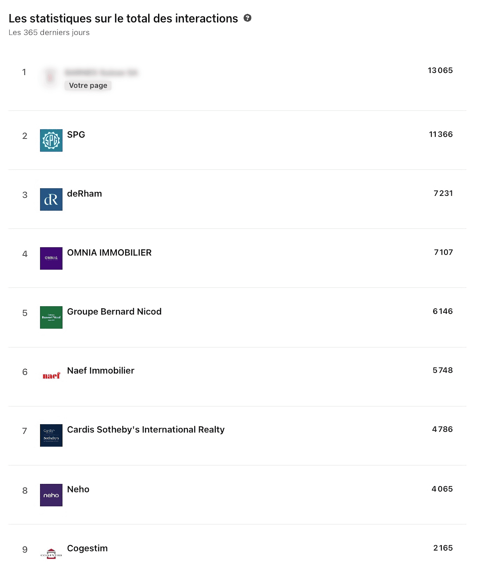This screenshot has width=479, height=578.
Task: Open Cardis Sotheby's International Realty link
Action: tap(146, 429)
